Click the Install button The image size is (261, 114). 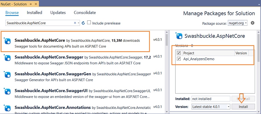click(243, 107)
